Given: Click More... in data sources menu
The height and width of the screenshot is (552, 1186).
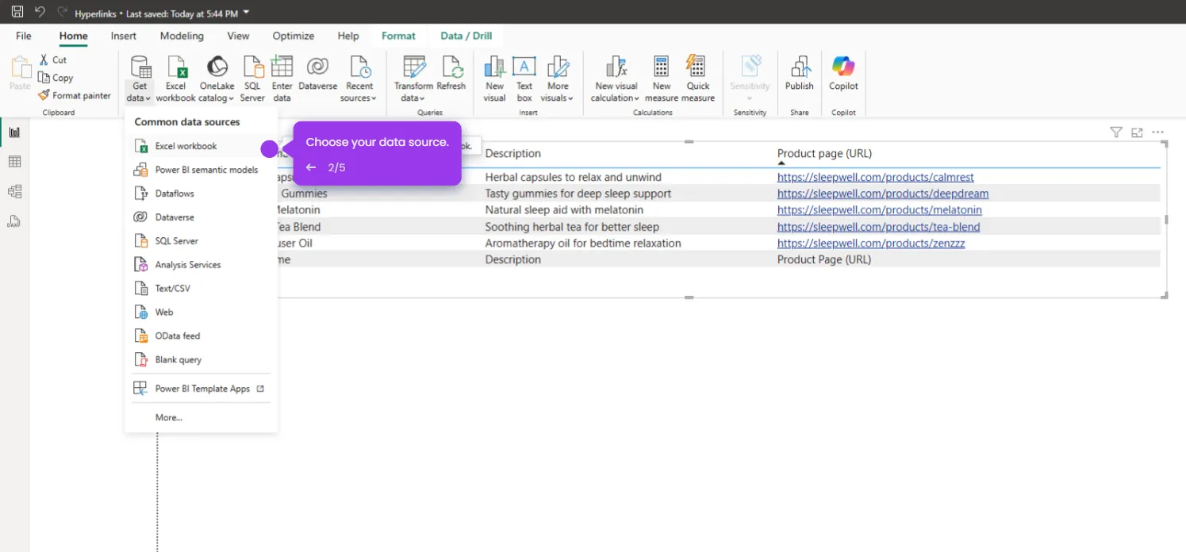Looking at the screenshot, I should [201, 417].
